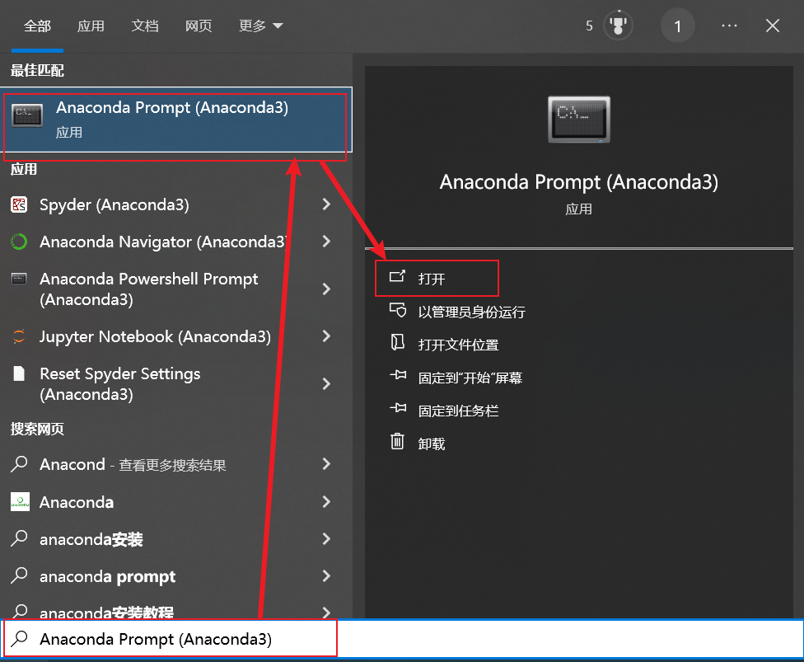804x662 pixels.
Task: Click the pin icon beside 固定到"开始"屏幕
Action: pos(398,376)
